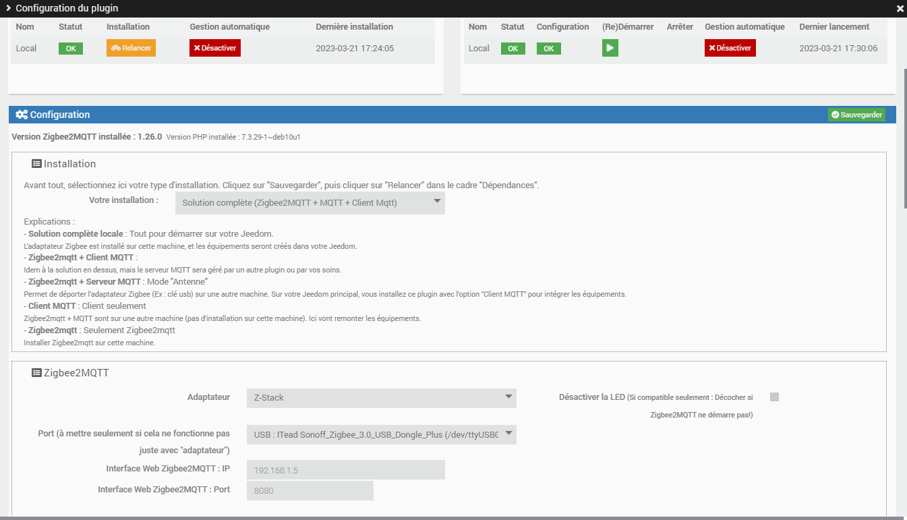Click the Sauvegarder button
Screen dimensions: 907x520
tap(856, 115)
